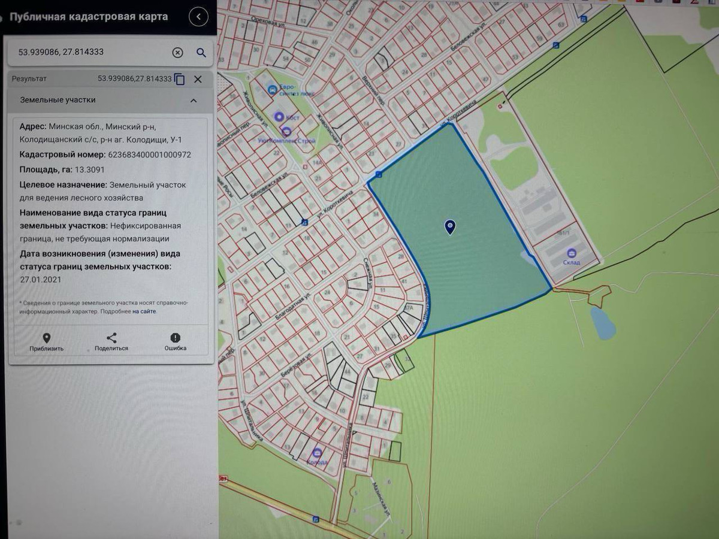This screenshot has width=719, height=539.
Task: Click the Публичная кадастровая карта title
Action: coord(89,17)
